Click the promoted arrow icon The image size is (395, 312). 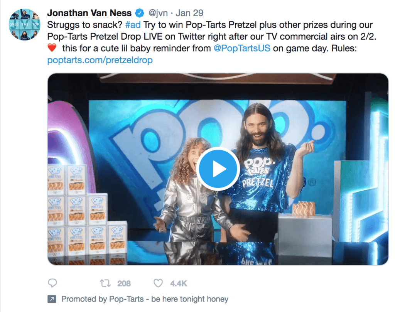tap(52, 299)
